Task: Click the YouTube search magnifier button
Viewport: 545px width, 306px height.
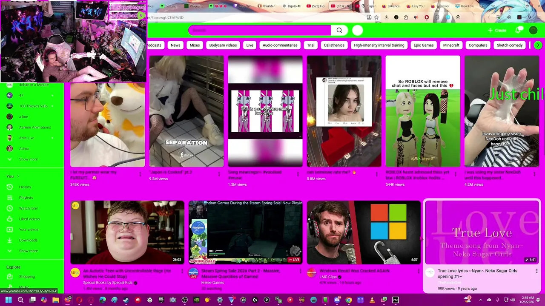Action: coord(339,30)
